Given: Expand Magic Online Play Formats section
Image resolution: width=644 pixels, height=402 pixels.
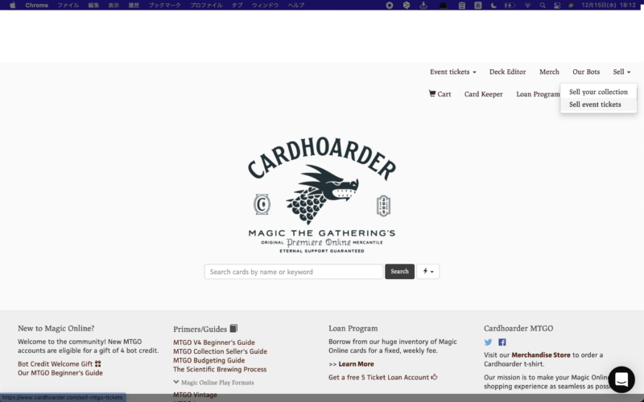Looking at the screenshot, I should (x=213, y=383).
